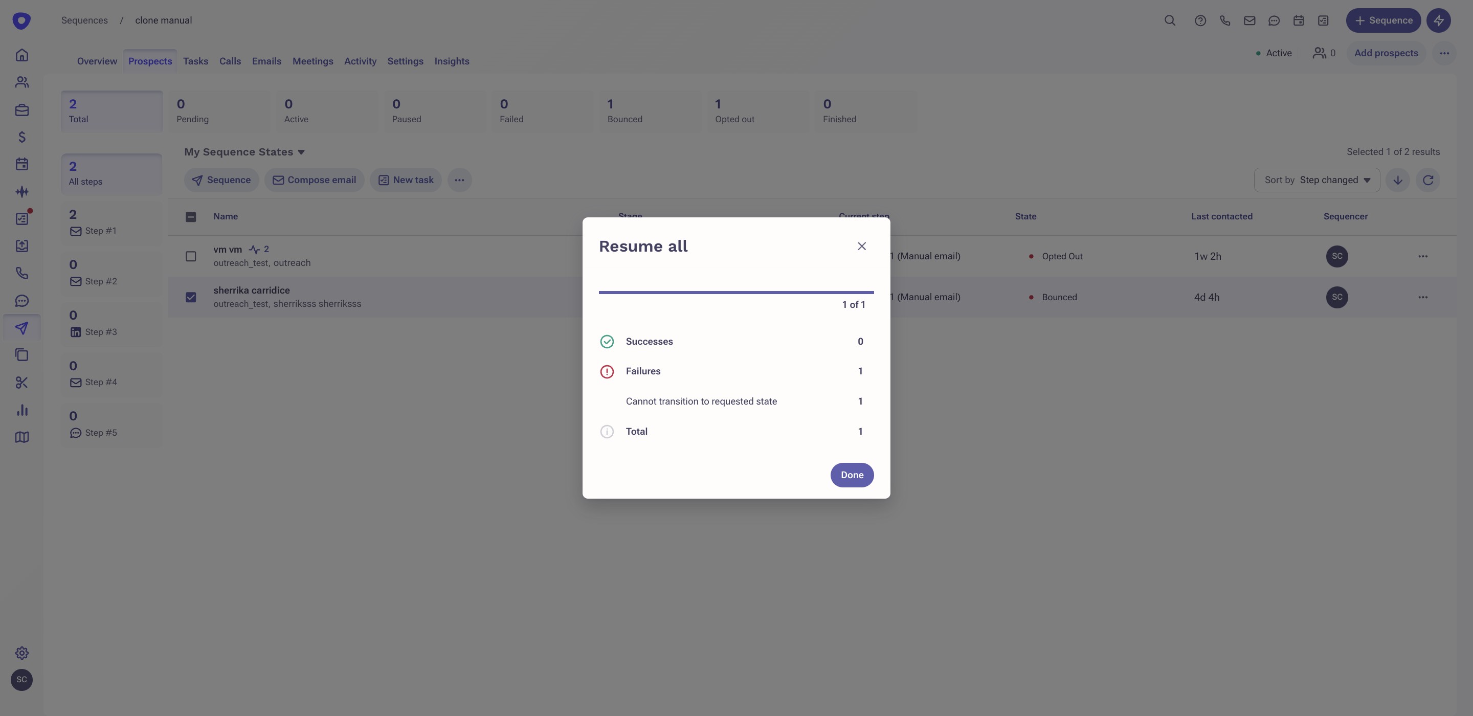Viewport: 1473px width, 716px height.
Task: Open the phone dialer icon in header
Action: pyautogui.click(x=1225, y=20)
